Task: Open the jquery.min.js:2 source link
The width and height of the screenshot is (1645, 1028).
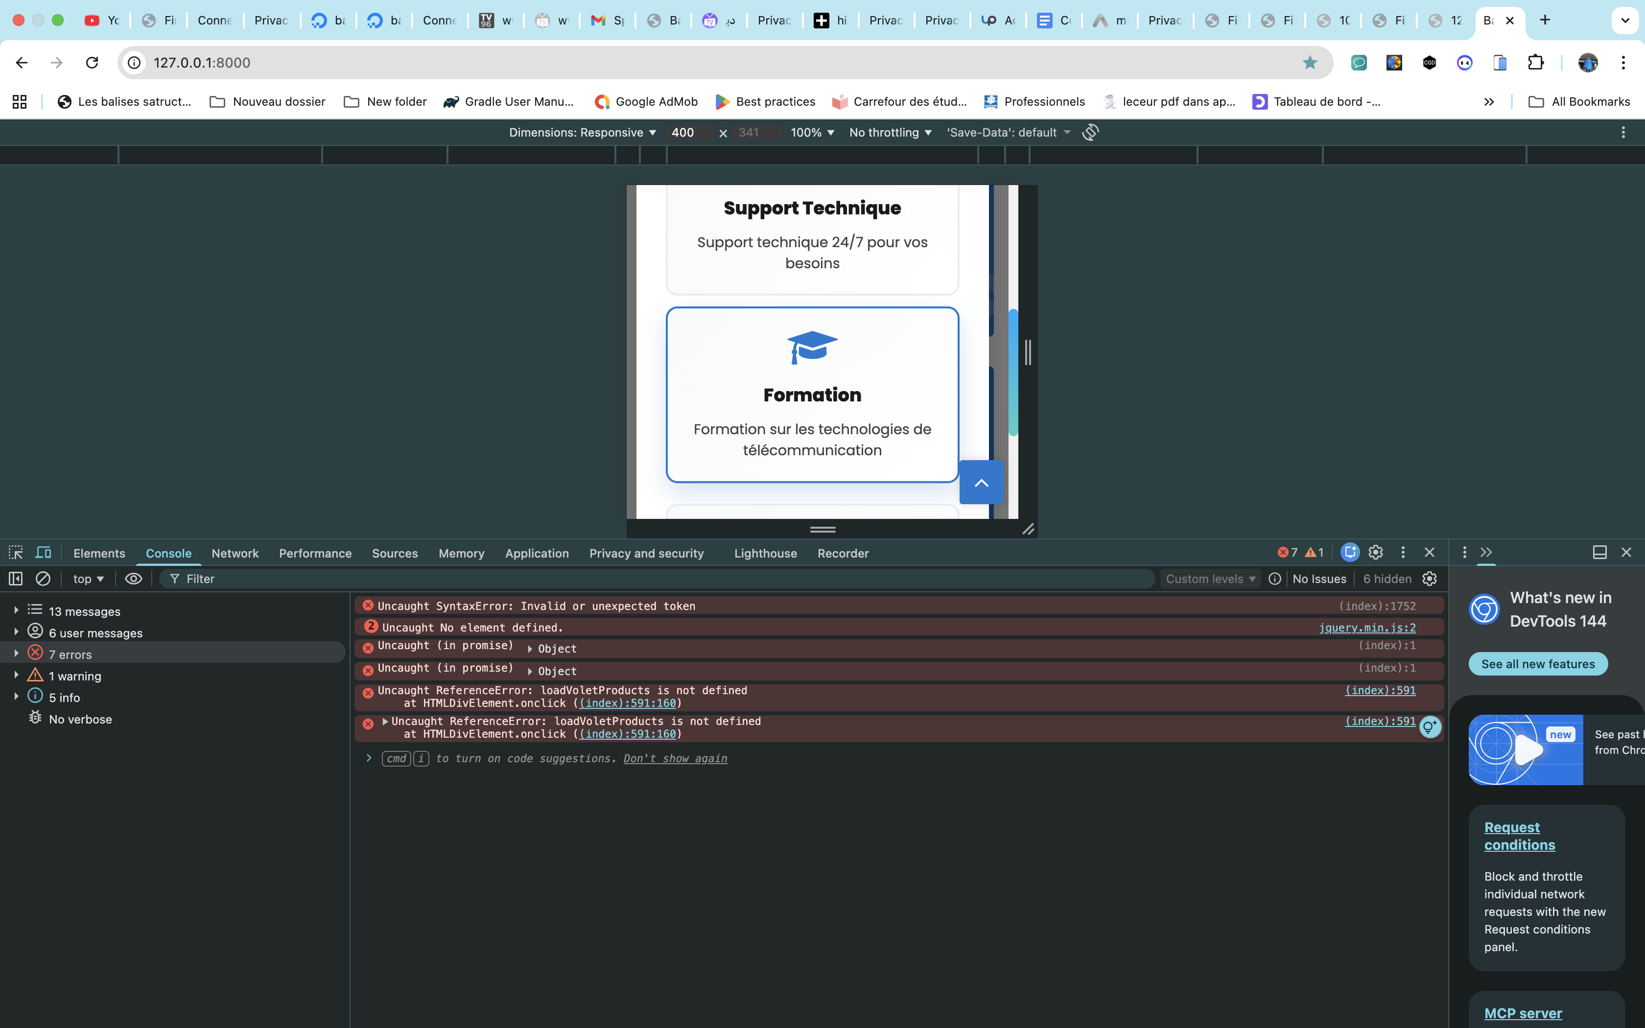Action: [x=1367, y=628]
